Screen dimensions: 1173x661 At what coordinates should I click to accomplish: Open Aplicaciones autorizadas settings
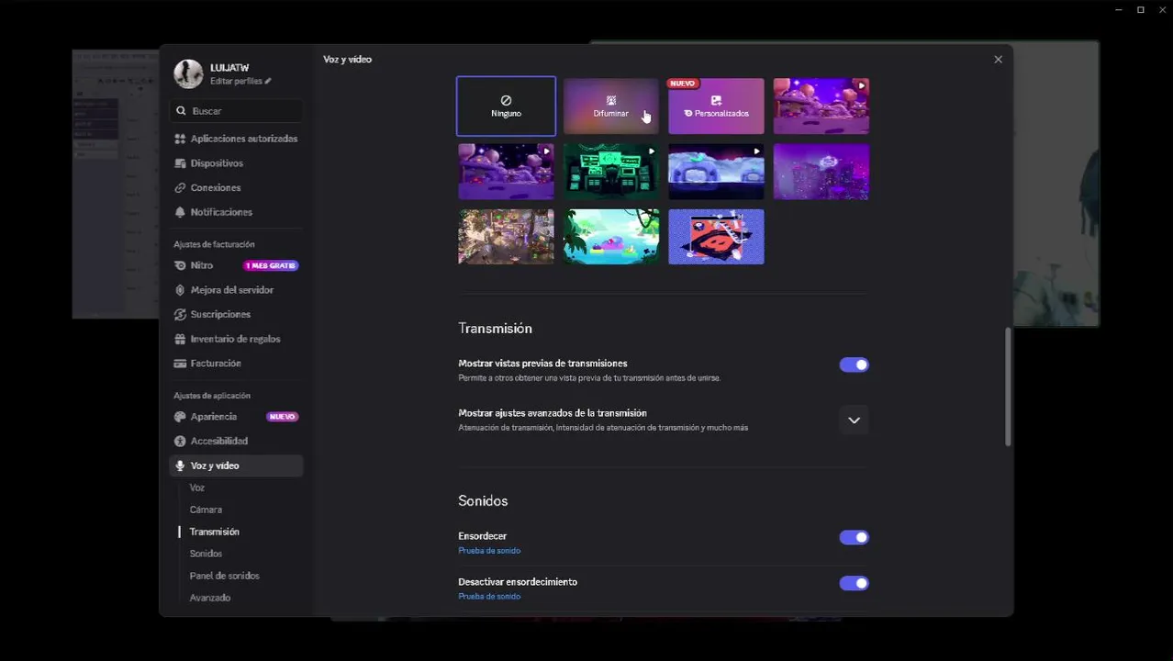pos(236,139)
